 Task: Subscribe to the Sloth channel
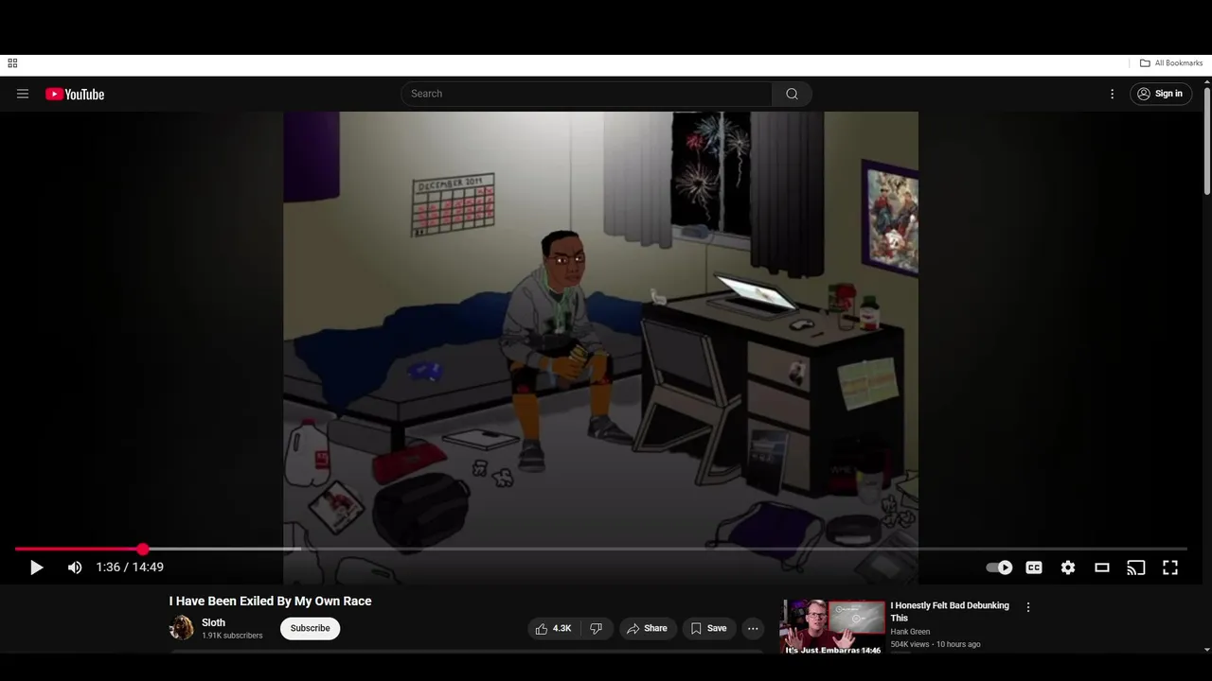coord(310,628)
